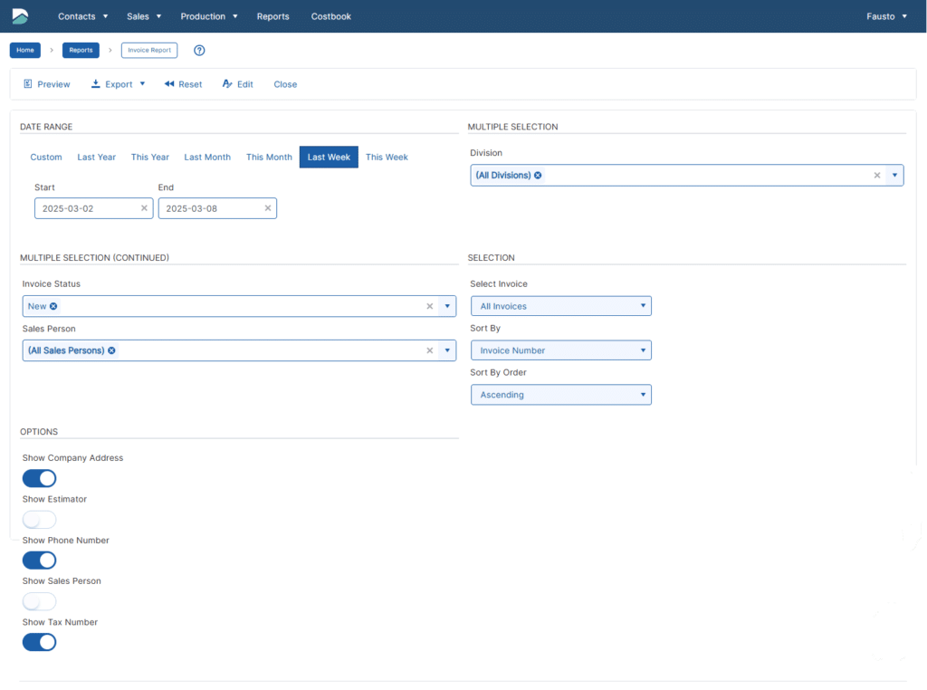Image resolution: width=927 pixels, height=690 pixels.
Task: Go to Reports breadcrumb link
Action: 81,51
